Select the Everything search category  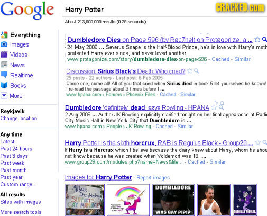point(25,35)
